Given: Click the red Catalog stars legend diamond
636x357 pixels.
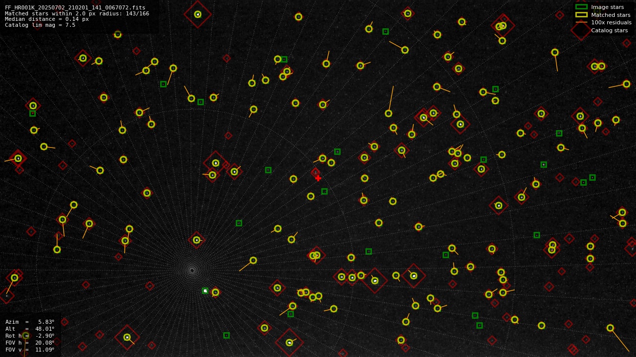Looking at the screenshot, I should coord(581,30).
